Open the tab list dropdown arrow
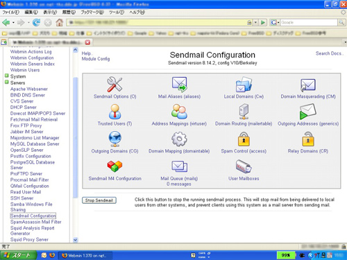The height and width of the screenshot is (260, 347). pyautogui.click(x=345, y=42)
